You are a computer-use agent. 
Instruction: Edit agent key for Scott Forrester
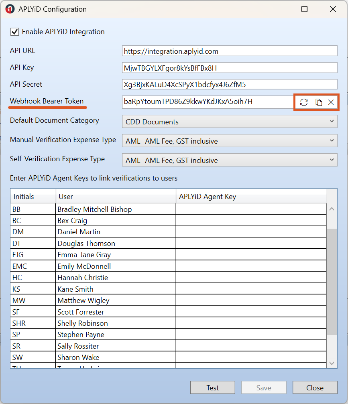[x=251, y=311]
